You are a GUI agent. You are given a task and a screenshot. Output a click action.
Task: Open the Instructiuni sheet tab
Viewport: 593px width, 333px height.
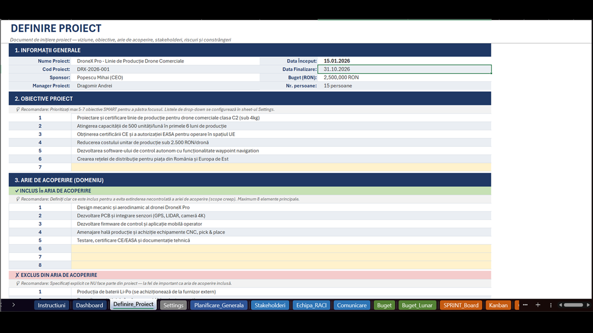51,305
